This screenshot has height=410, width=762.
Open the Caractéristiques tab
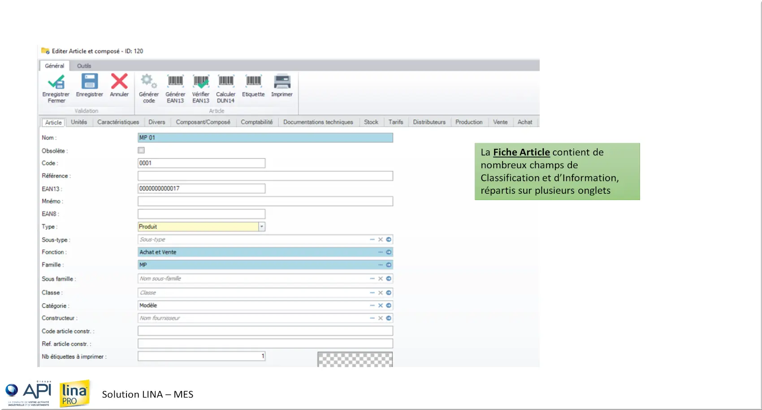pos(118,122)
